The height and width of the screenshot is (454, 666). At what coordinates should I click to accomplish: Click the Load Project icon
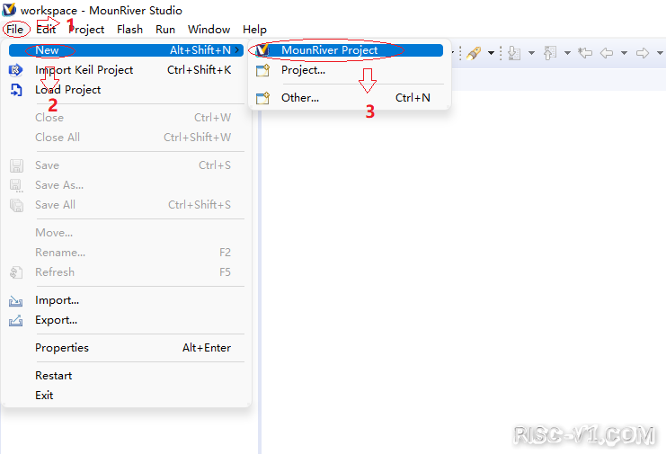pyautogui.click(x=16, y=90)
